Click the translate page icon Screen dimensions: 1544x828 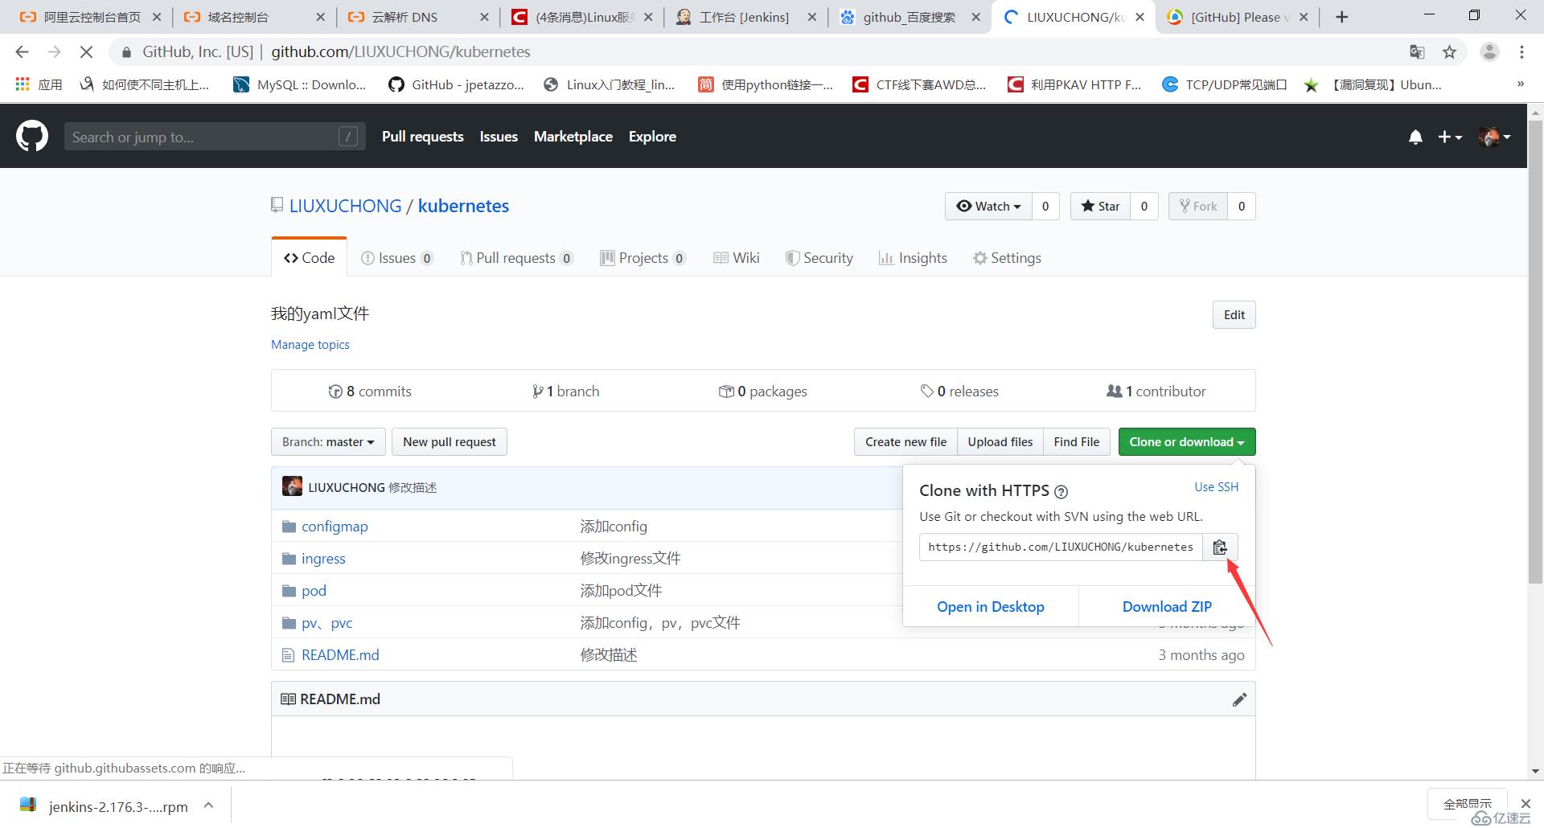1417,51
